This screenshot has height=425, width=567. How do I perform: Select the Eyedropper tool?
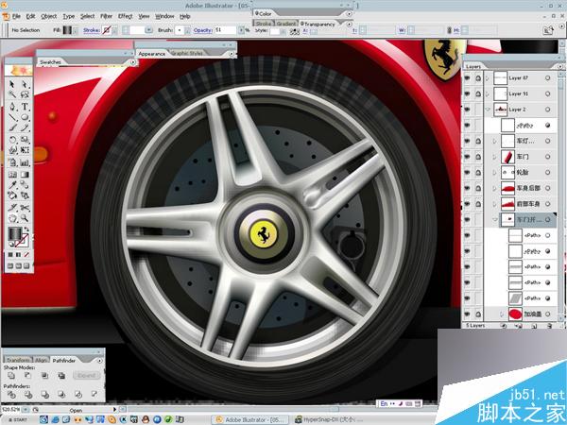pos(12,185)
